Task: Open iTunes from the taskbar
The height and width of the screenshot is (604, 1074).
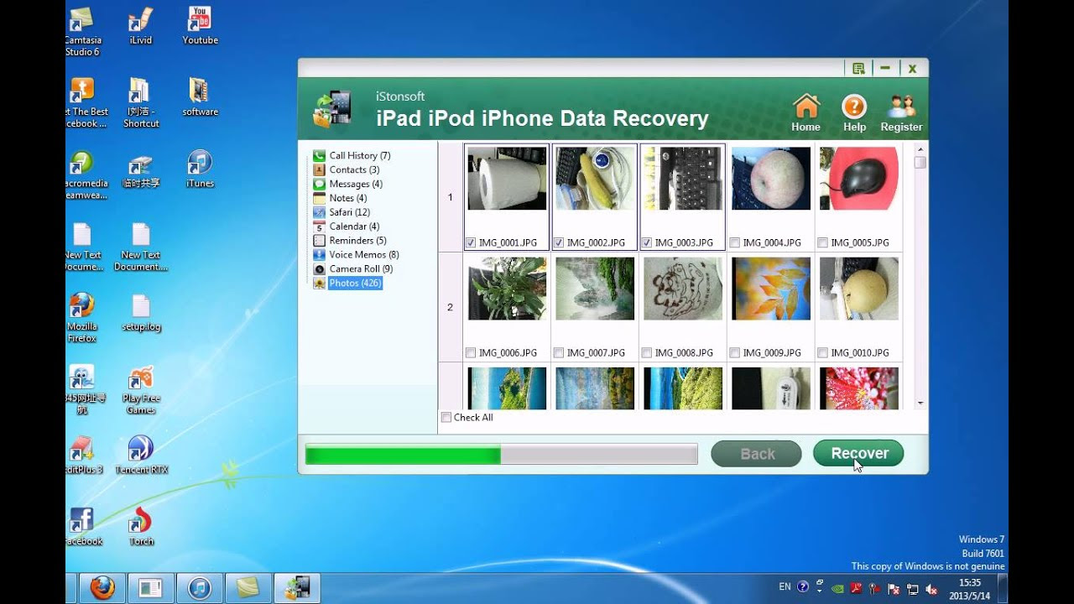Action: pos(200,588)
